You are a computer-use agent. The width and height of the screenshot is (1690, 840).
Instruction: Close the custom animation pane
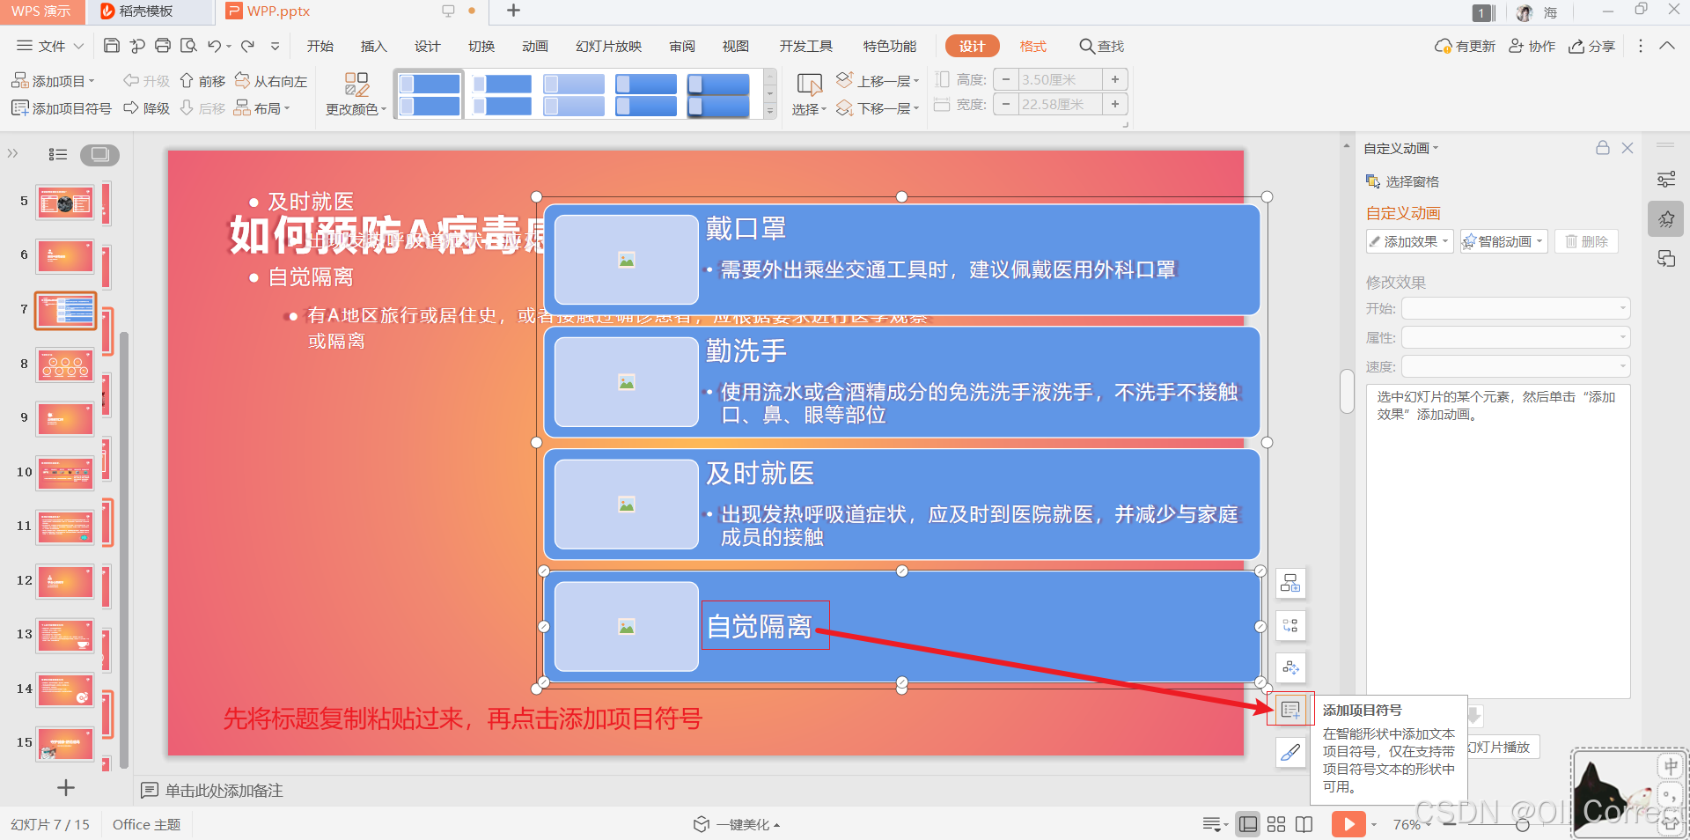tap(1628, 148)
